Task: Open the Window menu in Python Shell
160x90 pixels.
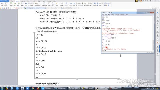Action: (x=122, y=15)
